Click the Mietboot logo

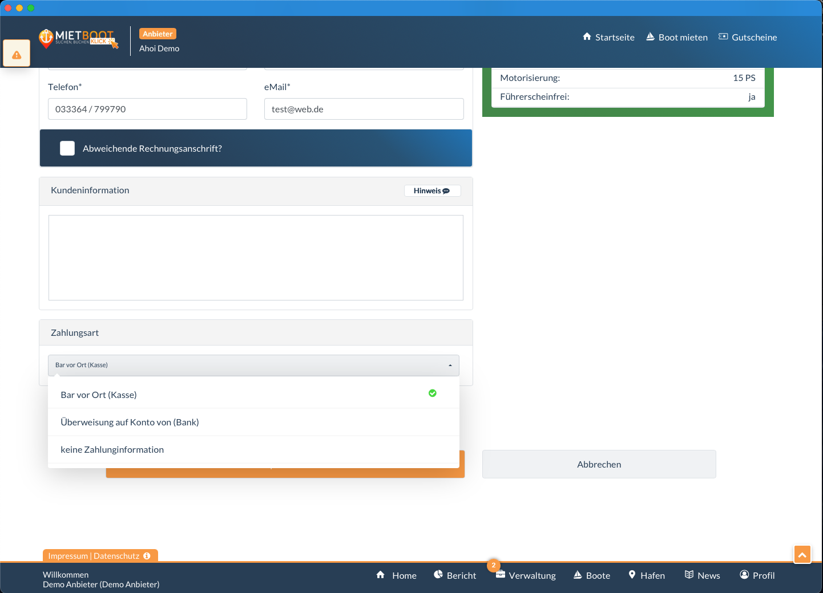tap(78, 39)
